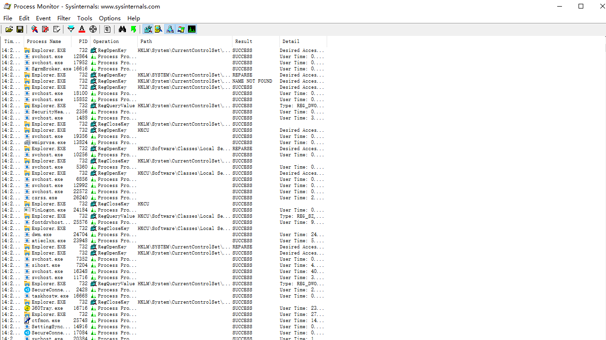Image resolution: width=606 pixels, height=340 pixels.
Task: Toggle Show Network Activity
Action: [169, 29]
